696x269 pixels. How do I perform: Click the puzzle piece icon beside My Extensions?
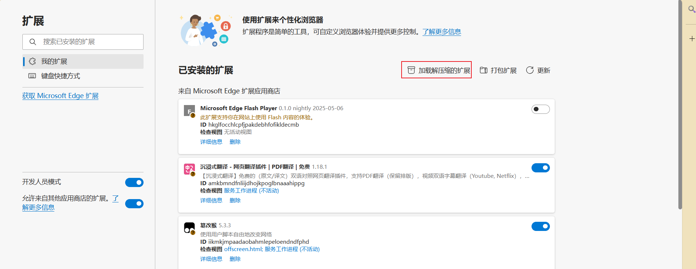(x=32, y=61)
